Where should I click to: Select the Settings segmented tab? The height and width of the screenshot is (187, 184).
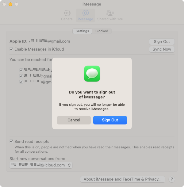[x=82, y=31]
